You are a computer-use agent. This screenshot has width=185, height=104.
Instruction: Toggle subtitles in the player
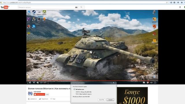pyautogui.click(x=144, y=83)
